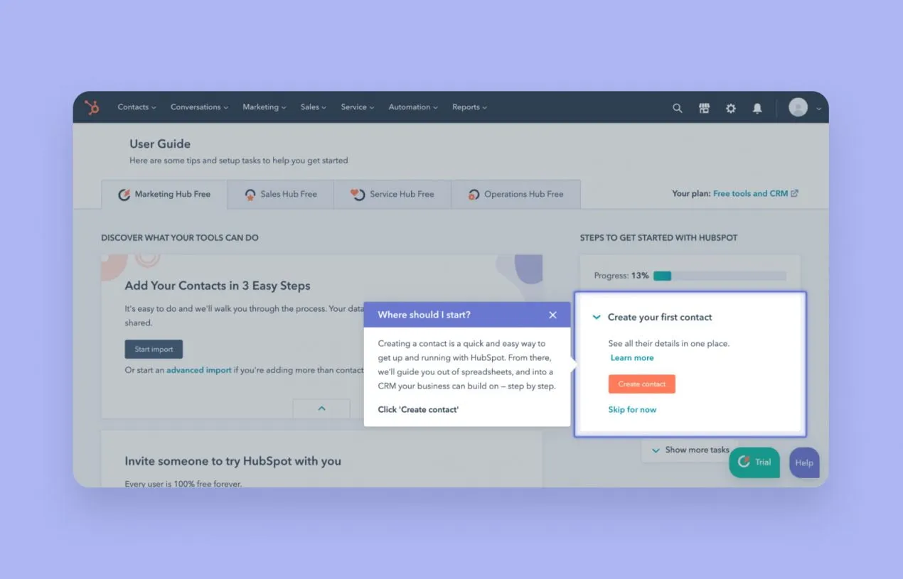Switch to Operations Hub Free tab
Image resolution: width=903 pixels, height=579 pixels.
(516, 194)
